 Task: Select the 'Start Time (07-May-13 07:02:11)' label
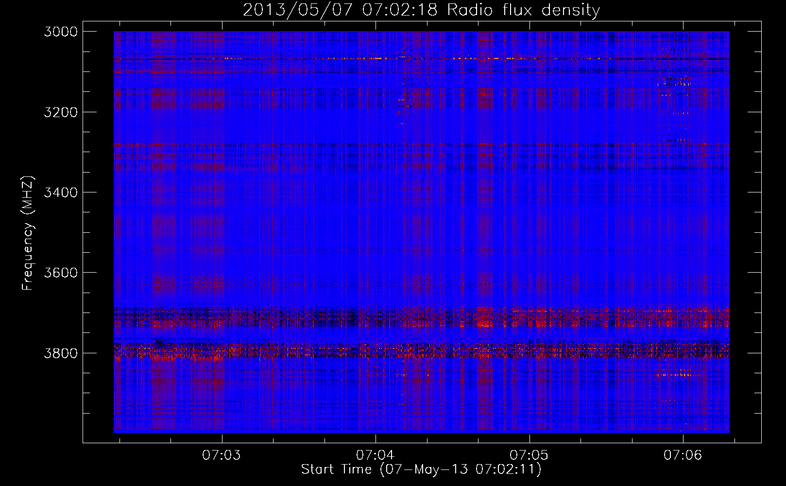coord(421,469)
